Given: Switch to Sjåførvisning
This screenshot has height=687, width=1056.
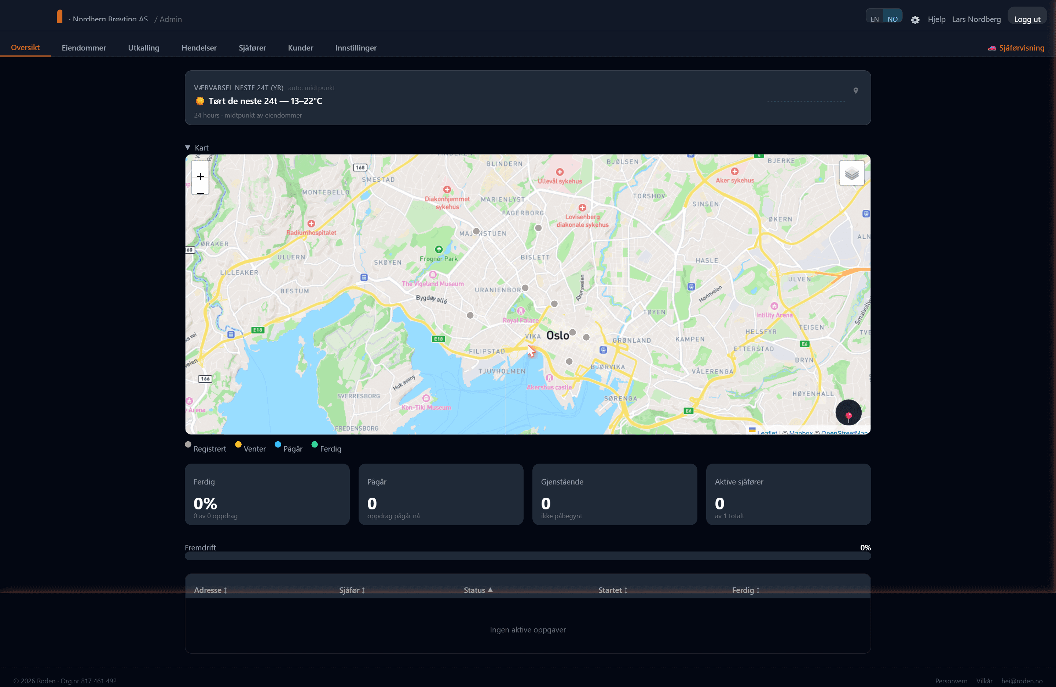Looking at the screenshot, I should pos(1016,48).
